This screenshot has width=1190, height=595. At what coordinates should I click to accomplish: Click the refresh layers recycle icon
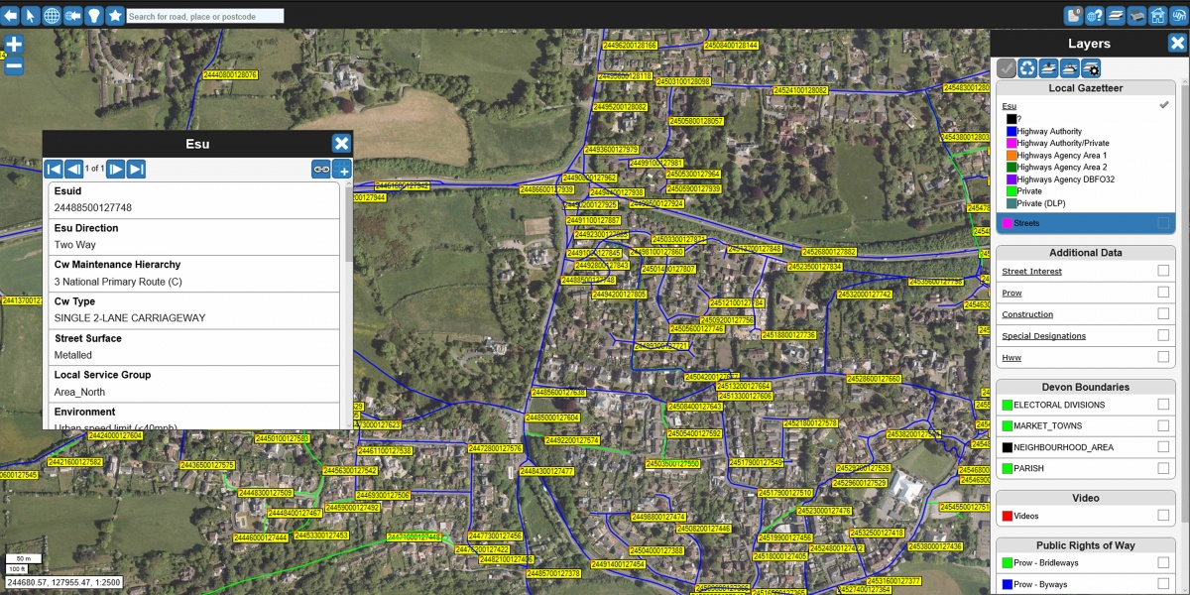(1027, 68)
